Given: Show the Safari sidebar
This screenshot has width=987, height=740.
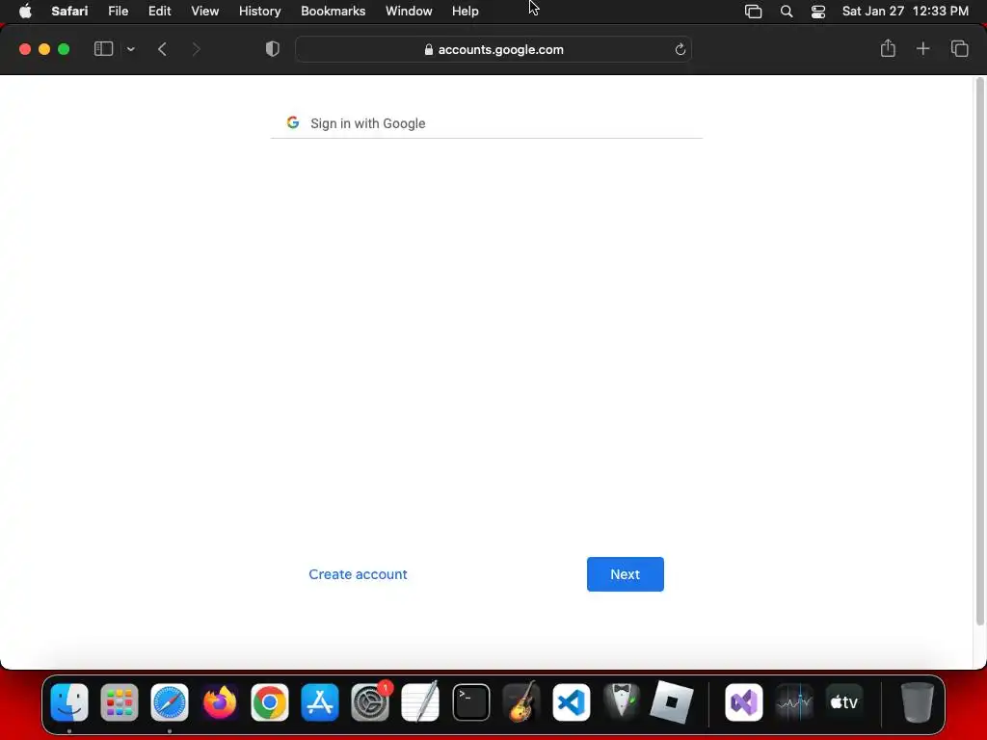Looking at the screenshot, I should point(103,49).
